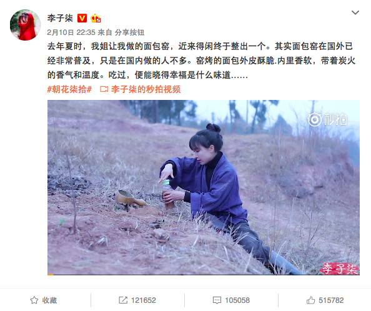
Task: Click the orange V verified badge
Action: [82, 18]
